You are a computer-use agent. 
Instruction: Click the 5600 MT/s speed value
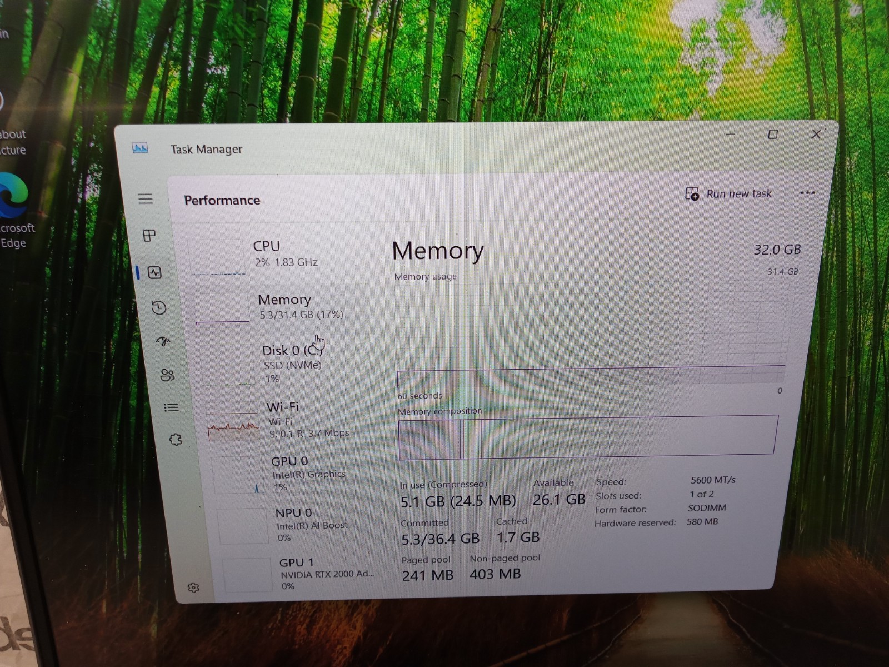(713, 480)
